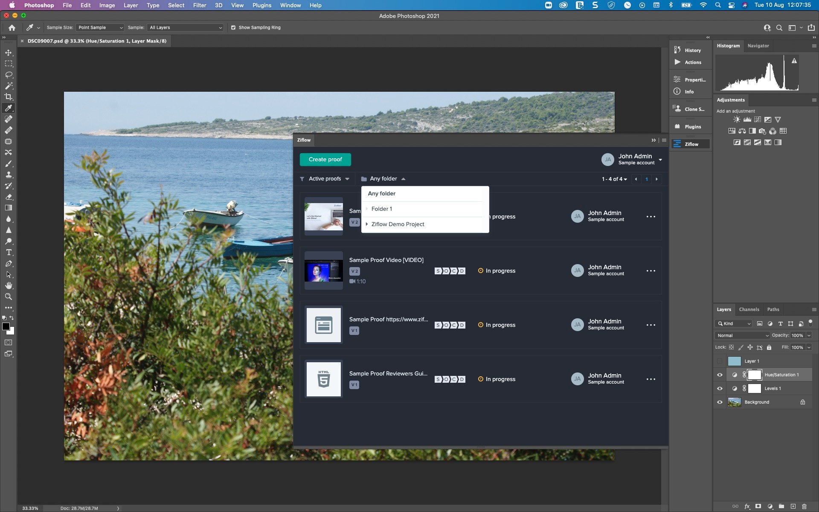Select the Move tool
Screen dimensions: 819x512
[x=8, y=52]
